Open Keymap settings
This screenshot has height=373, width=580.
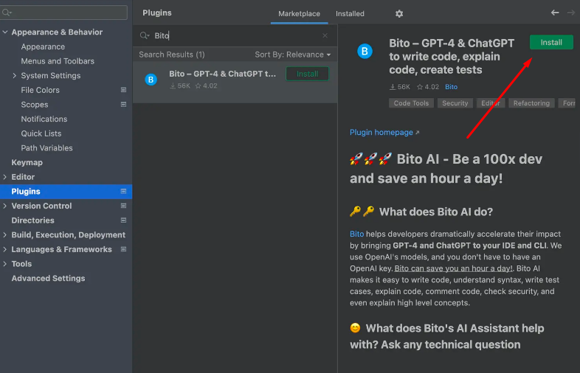(27, 162)
